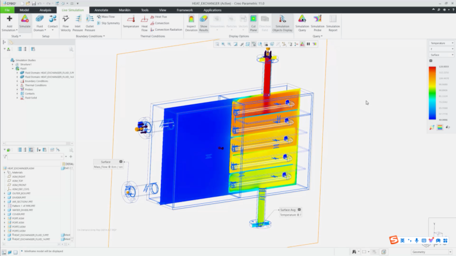Screen dimensions: 456x256
Task: Click the microphone icon in IME bar
Action: click(x=417, y=241)
